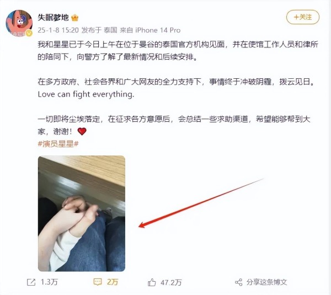Click the 47.2万 like count
The height and width of the screenshot is (295, 331).
coord(171,282)
